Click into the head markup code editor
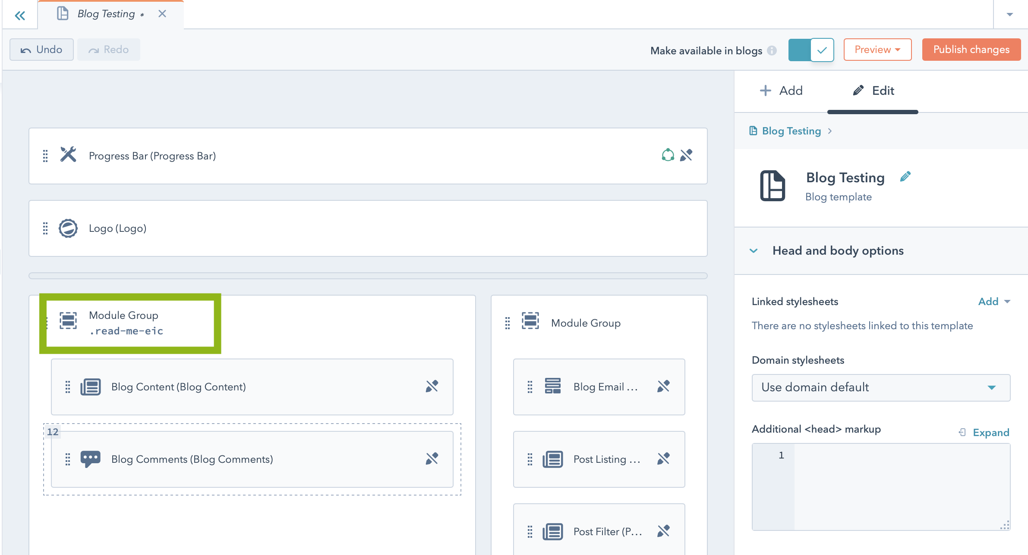The height and width of the screenshot is (555, 1028). coord(902,487)
